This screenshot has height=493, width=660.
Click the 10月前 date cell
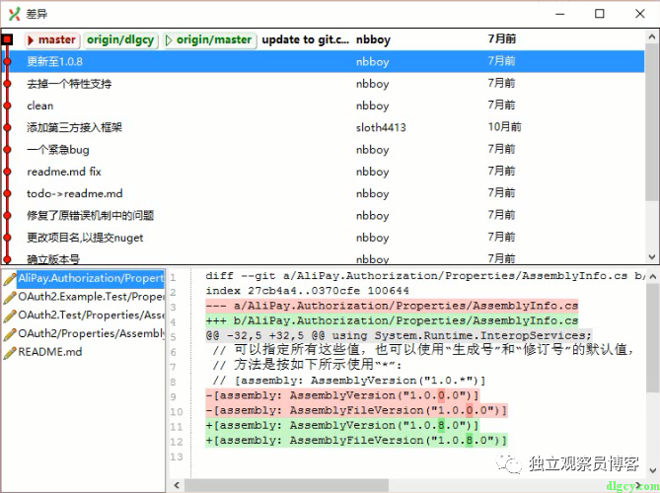coord(504,126)
